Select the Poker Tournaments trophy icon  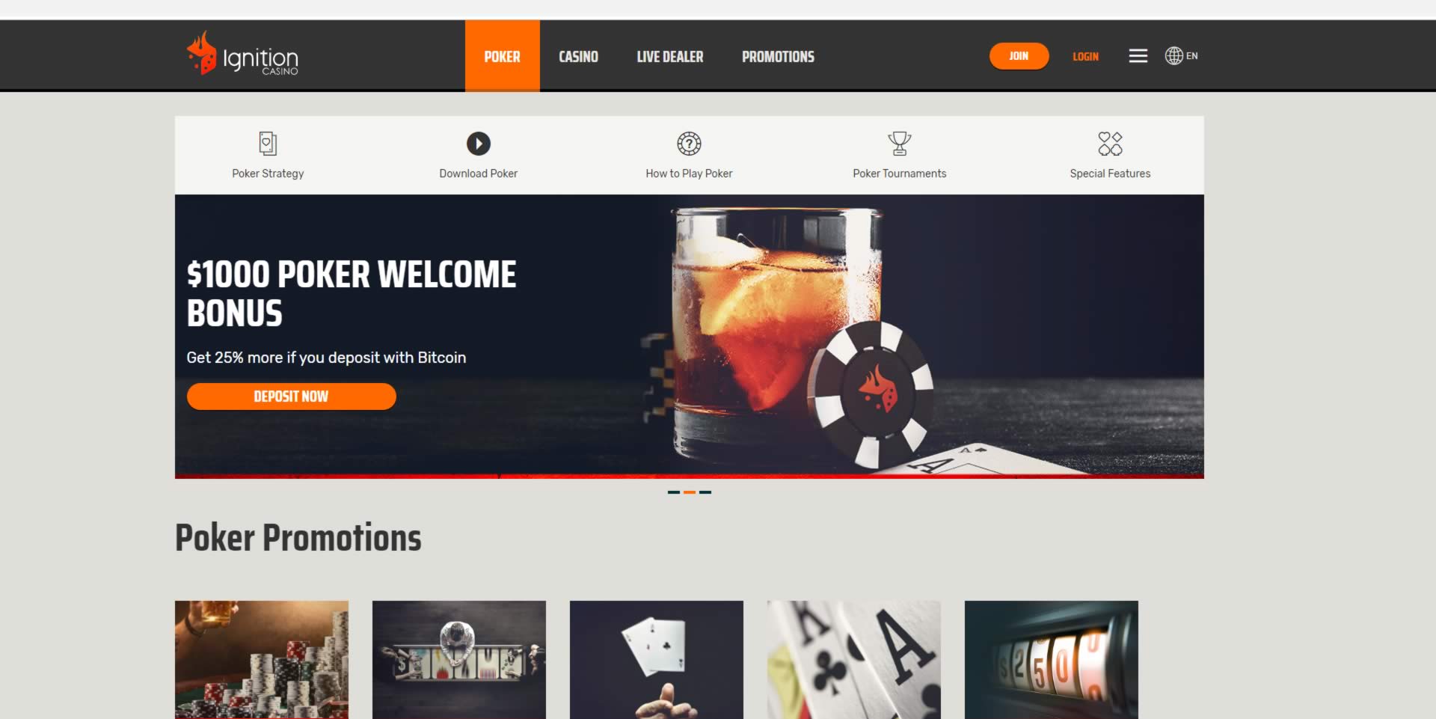tap(899, 143)
